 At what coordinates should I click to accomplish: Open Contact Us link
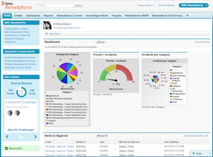(10, 42)
